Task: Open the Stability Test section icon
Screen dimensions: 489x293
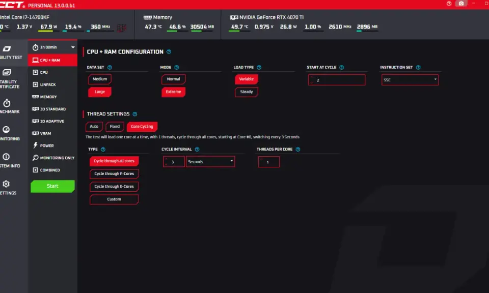Action: pyautogui.click(x=7, y=48)
